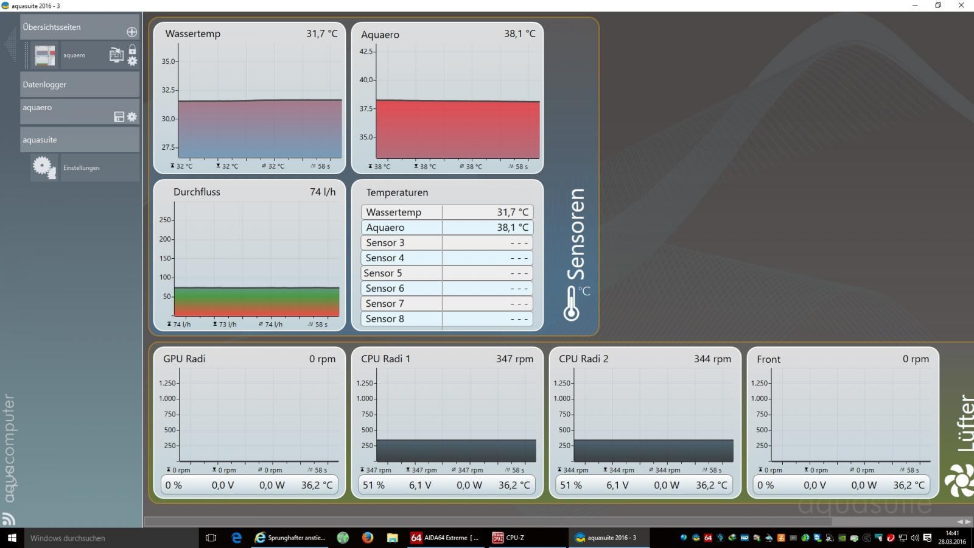
Task: Select Sensor 8 row in Temperaturen
Action: 447,318
